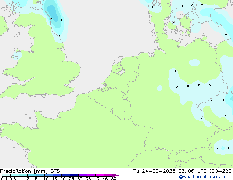Click the "(00+222)" forecast offset text

pos(221,171)
